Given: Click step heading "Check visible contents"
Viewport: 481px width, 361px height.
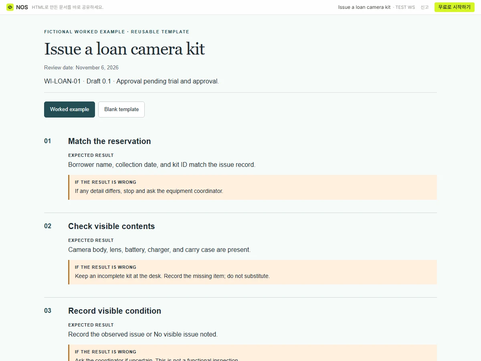Looking at the screenshot, I should click(111, 226).
